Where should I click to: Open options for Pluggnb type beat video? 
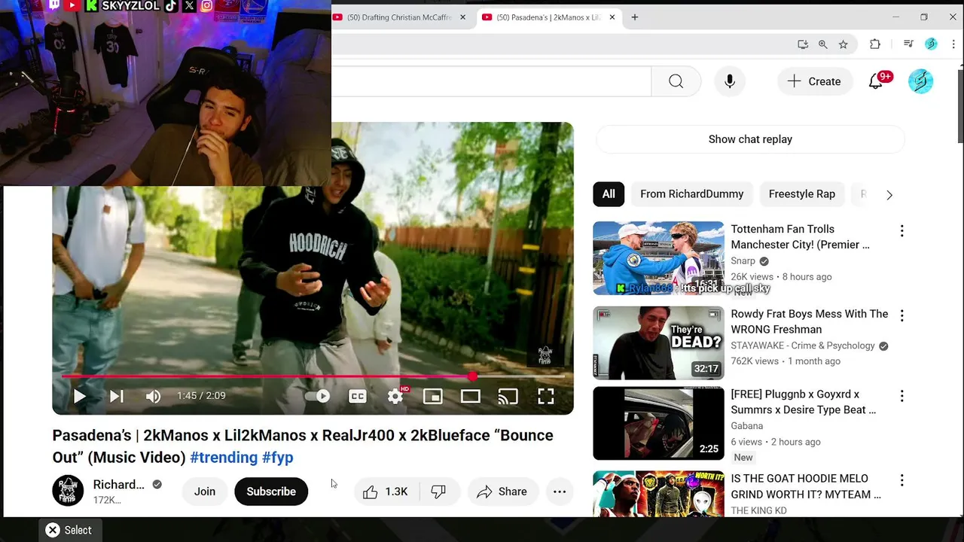click(x=901, y=396)
